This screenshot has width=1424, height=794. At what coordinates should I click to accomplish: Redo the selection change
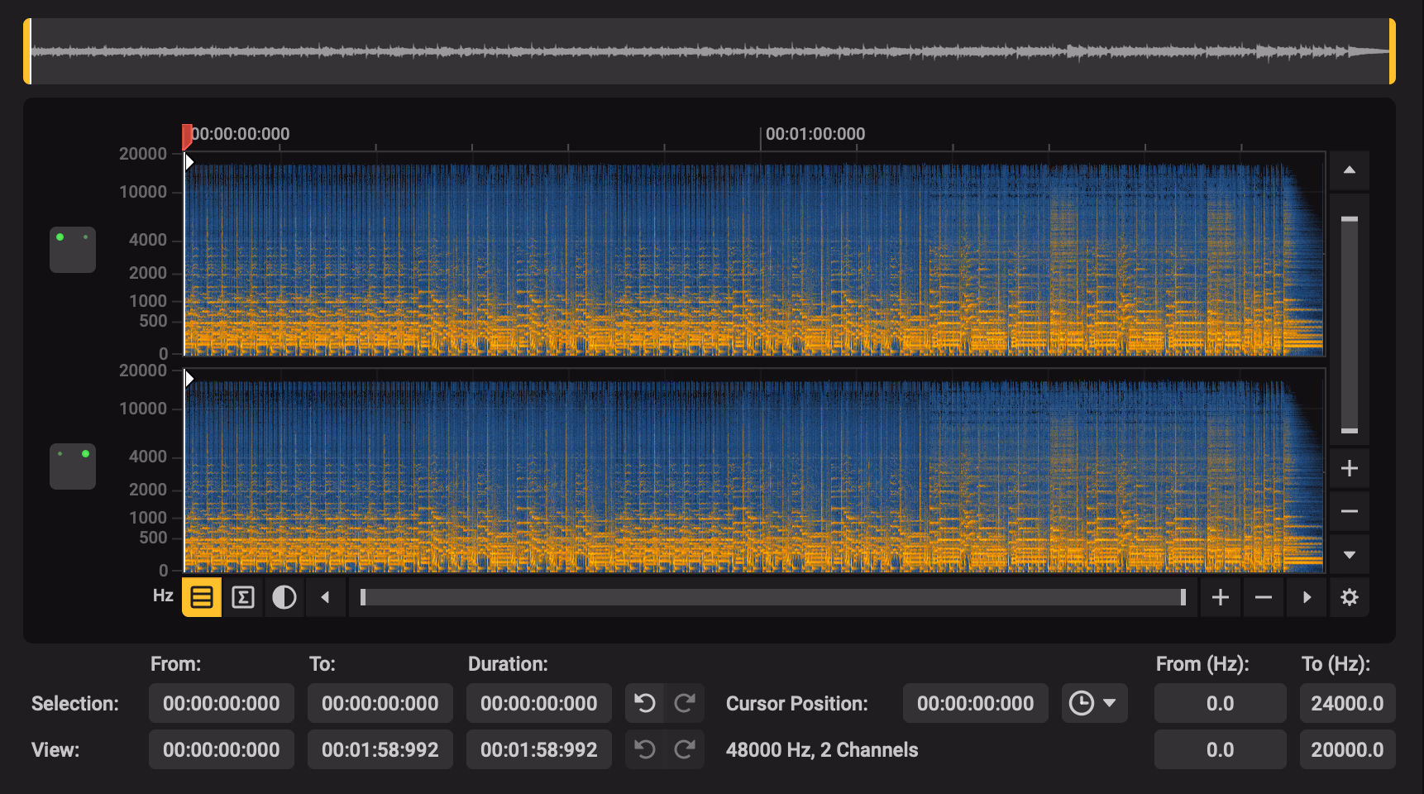(685, 703)
